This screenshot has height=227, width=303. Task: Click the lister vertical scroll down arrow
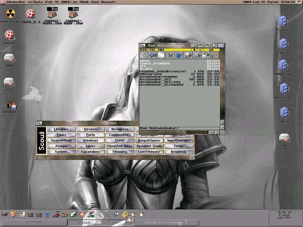tap(223, 127)
